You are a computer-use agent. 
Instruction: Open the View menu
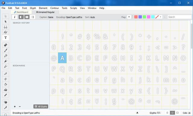click(x=82, y=8)
